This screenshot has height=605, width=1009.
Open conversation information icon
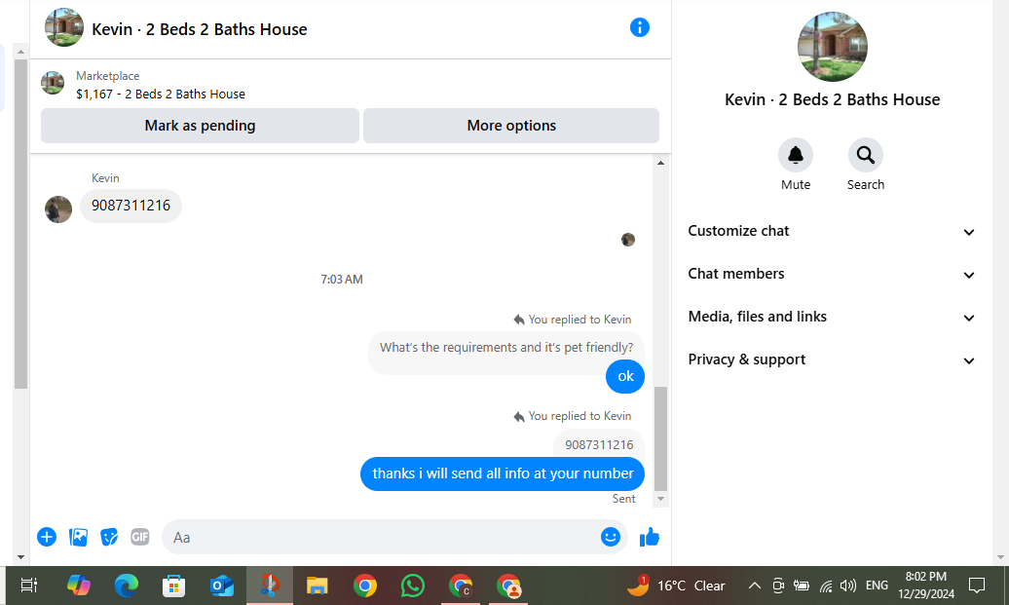click(639, 27)
